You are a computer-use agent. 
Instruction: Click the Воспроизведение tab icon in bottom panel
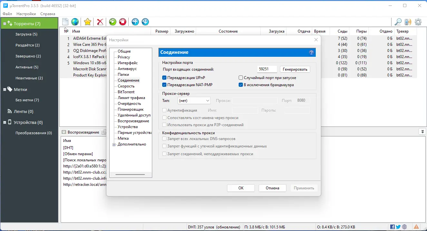pyautogui.click(x=64, y=132)
